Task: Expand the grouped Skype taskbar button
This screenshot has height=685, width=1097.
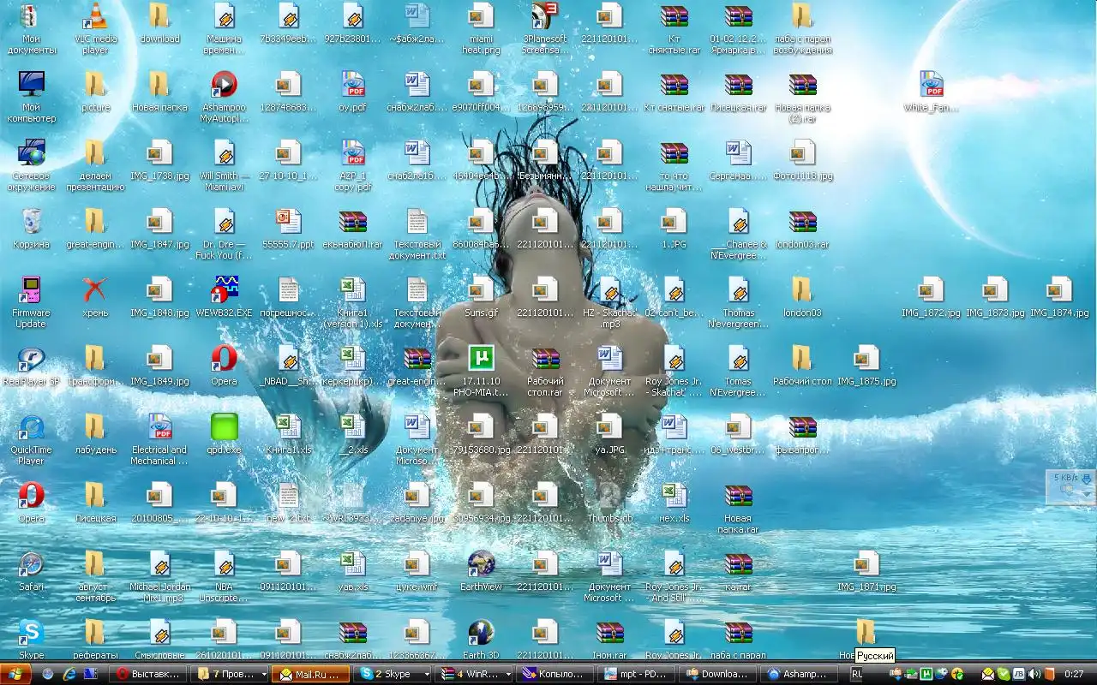Action: tap(394, 674)
